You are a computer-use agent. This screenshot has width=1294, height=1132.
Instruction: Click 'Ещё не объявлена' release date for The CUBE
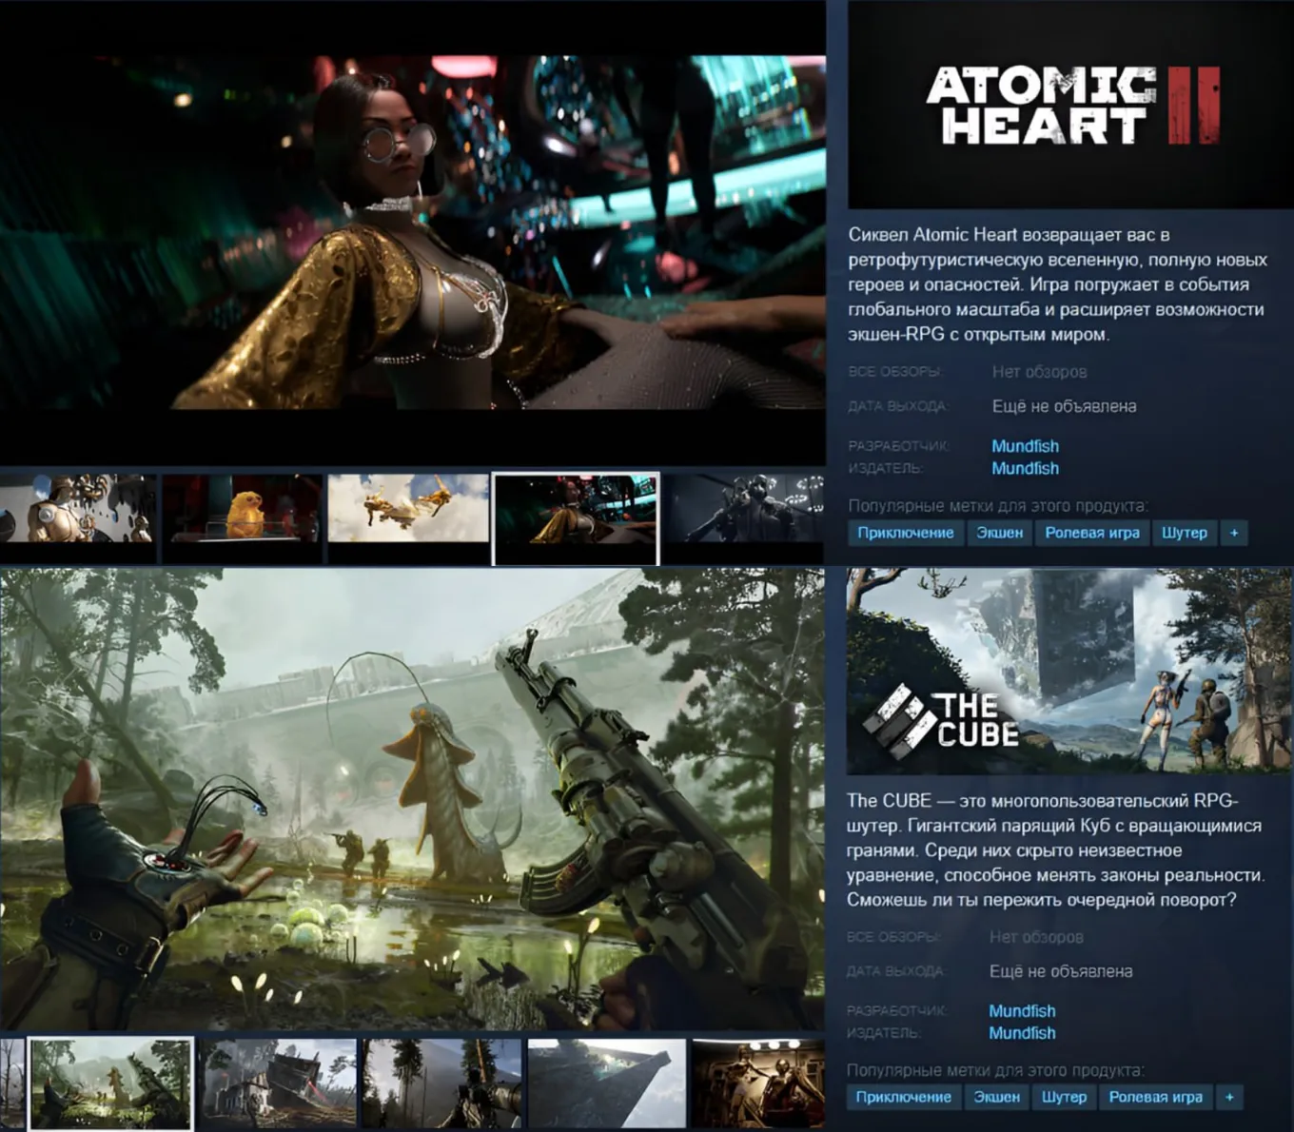(1061, 971)
